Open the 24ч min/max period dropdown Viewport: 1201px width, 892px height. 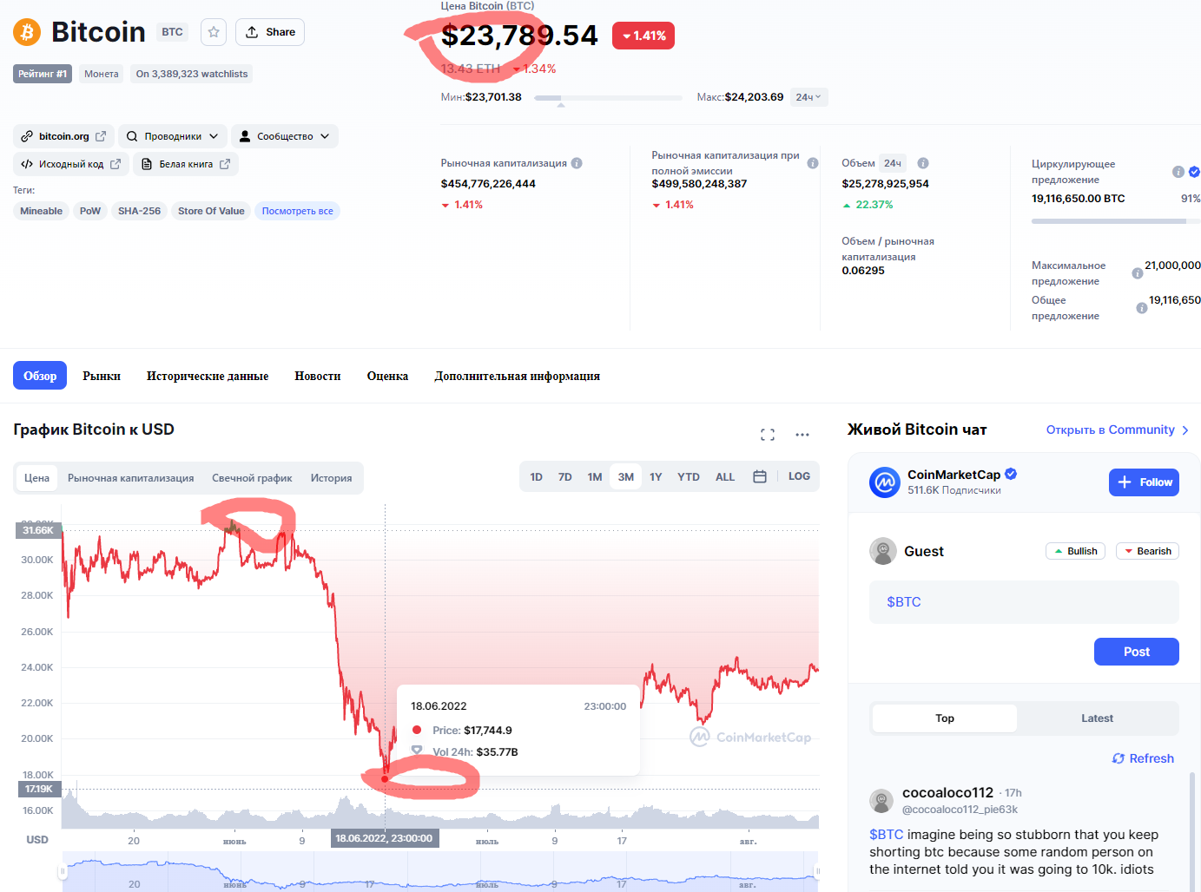[x=808, y=97]
